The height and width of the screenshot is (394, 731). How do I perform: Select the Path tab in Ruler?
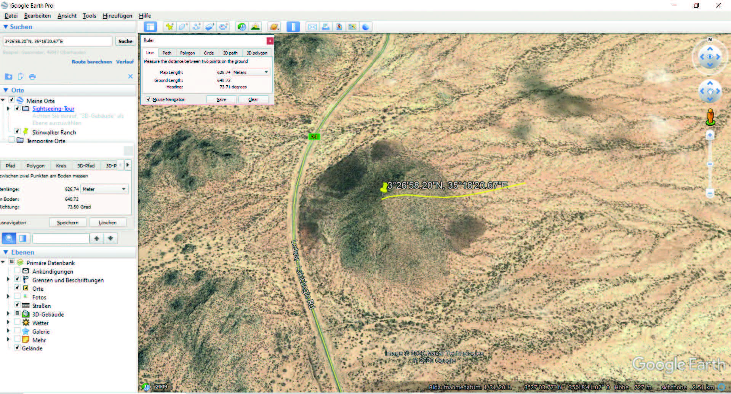(x=167, y=53)
